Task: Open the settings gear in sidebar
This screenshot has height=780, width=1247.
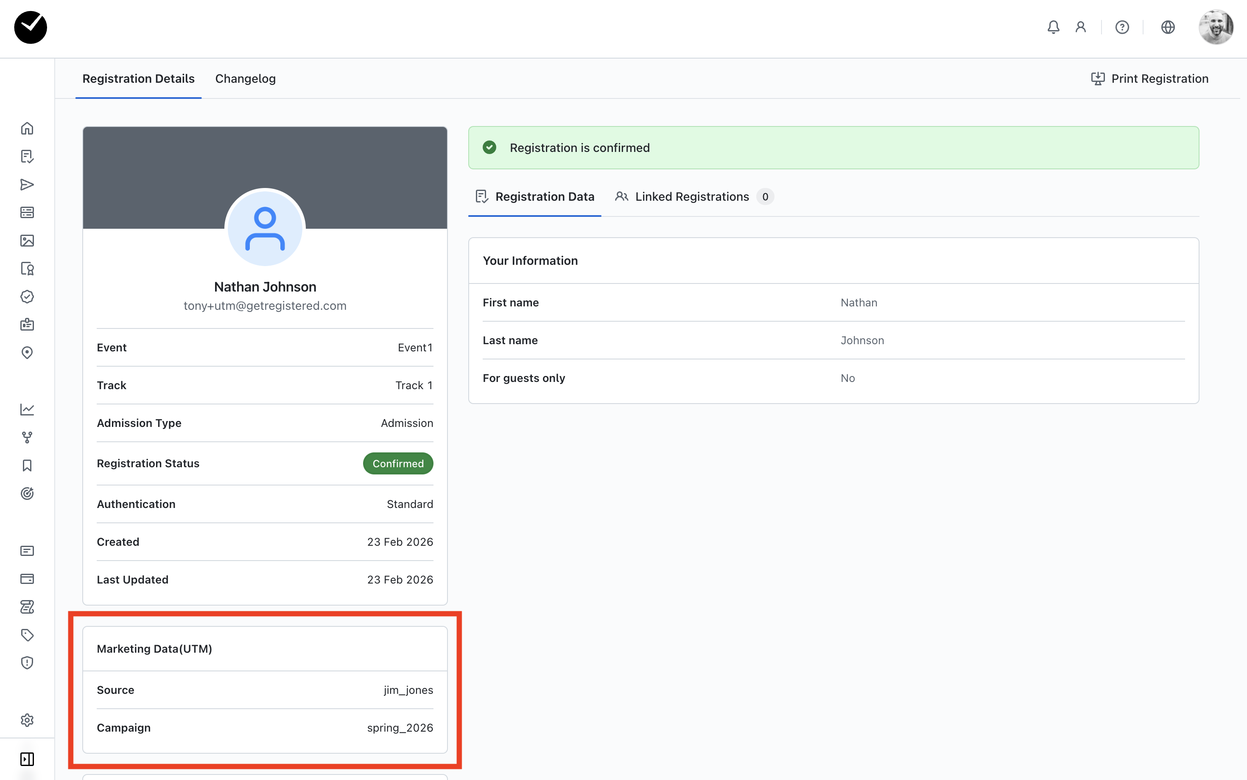Action: (x=27, y=720)
